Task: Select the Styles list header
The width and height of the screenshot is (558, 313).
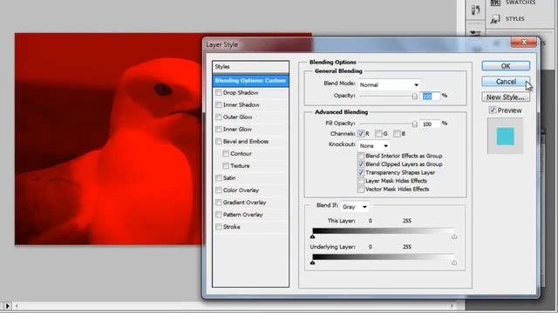Action: [x=250, y=67]
